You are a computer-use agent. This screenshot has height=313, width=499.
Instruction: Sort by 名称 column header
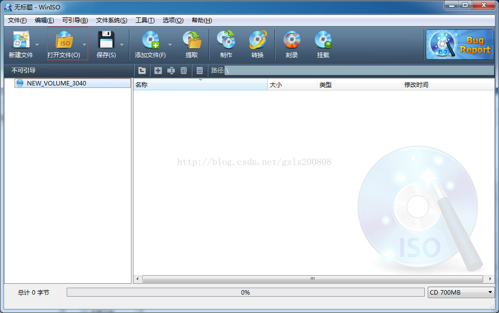[x=201, y=85]
